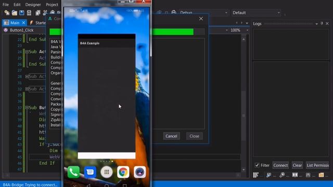This screenshot has width=333, height=187.
Task: Tap the Android back navigation button
Action: click(x=88, y=185)
